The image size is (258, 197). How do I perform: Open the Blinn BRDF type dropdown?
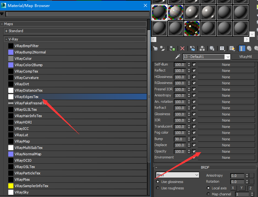(197, 175)
